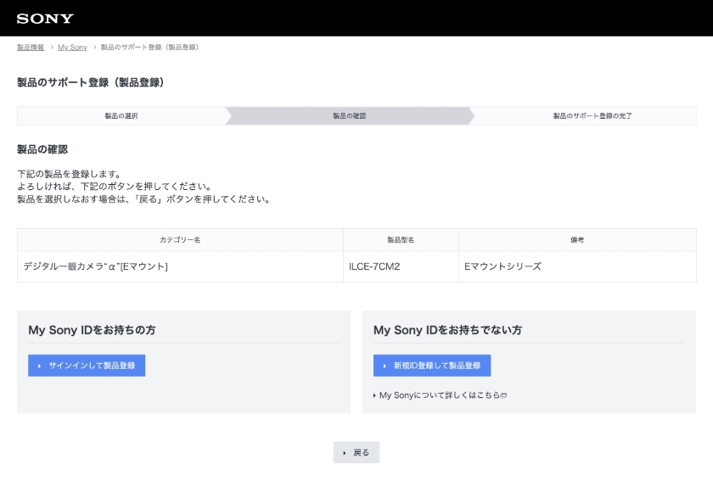Click the My Sony IDをお持ちでない方 heading
713x487 pixels.
447,330
